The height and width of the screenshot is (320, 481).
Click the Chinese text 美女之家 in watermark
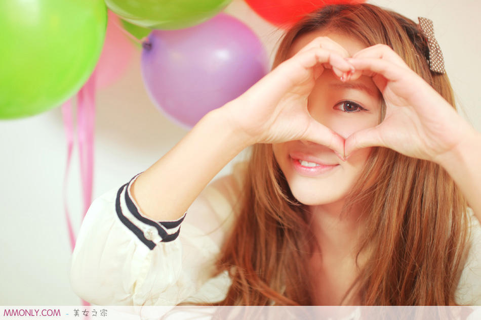pos(90,313)
